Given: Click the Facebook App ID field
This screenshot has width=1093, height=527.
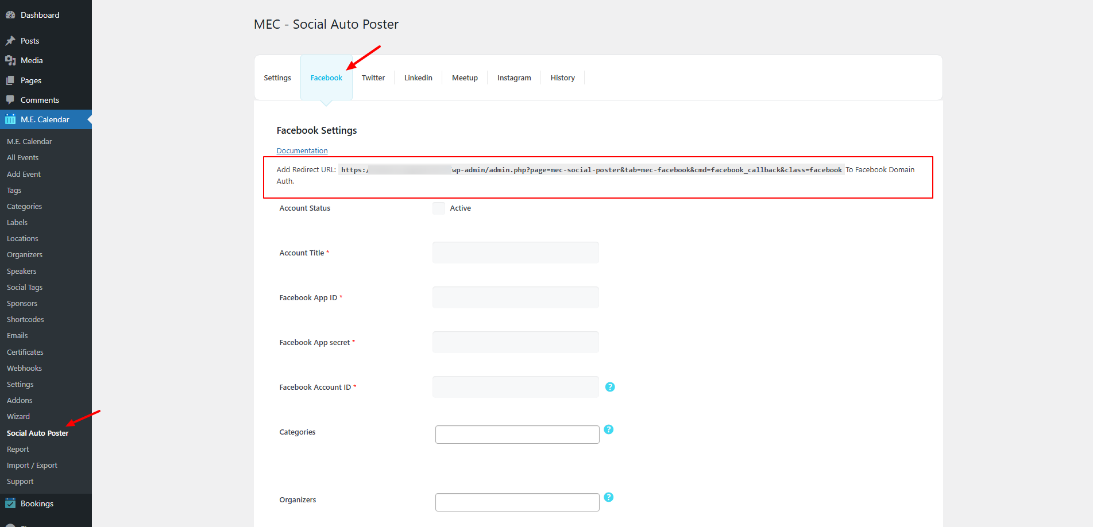Looking at the screenshot, I should [x=516, y=297].
